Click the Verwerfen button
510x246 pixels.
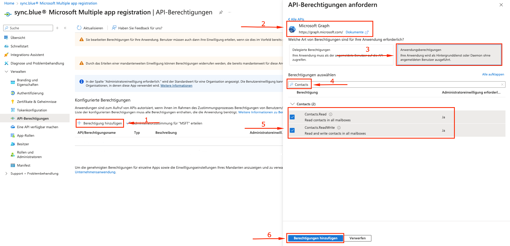point(358,238)
